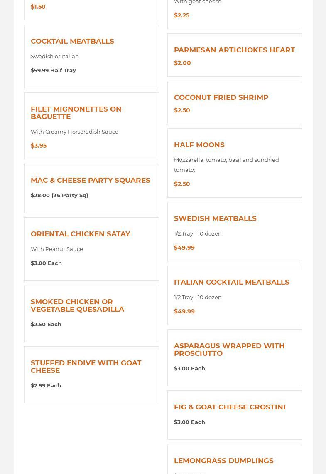Click Asparagus Wrapped with Prosciutto title
Screen dimensions: 326x474
229,350
